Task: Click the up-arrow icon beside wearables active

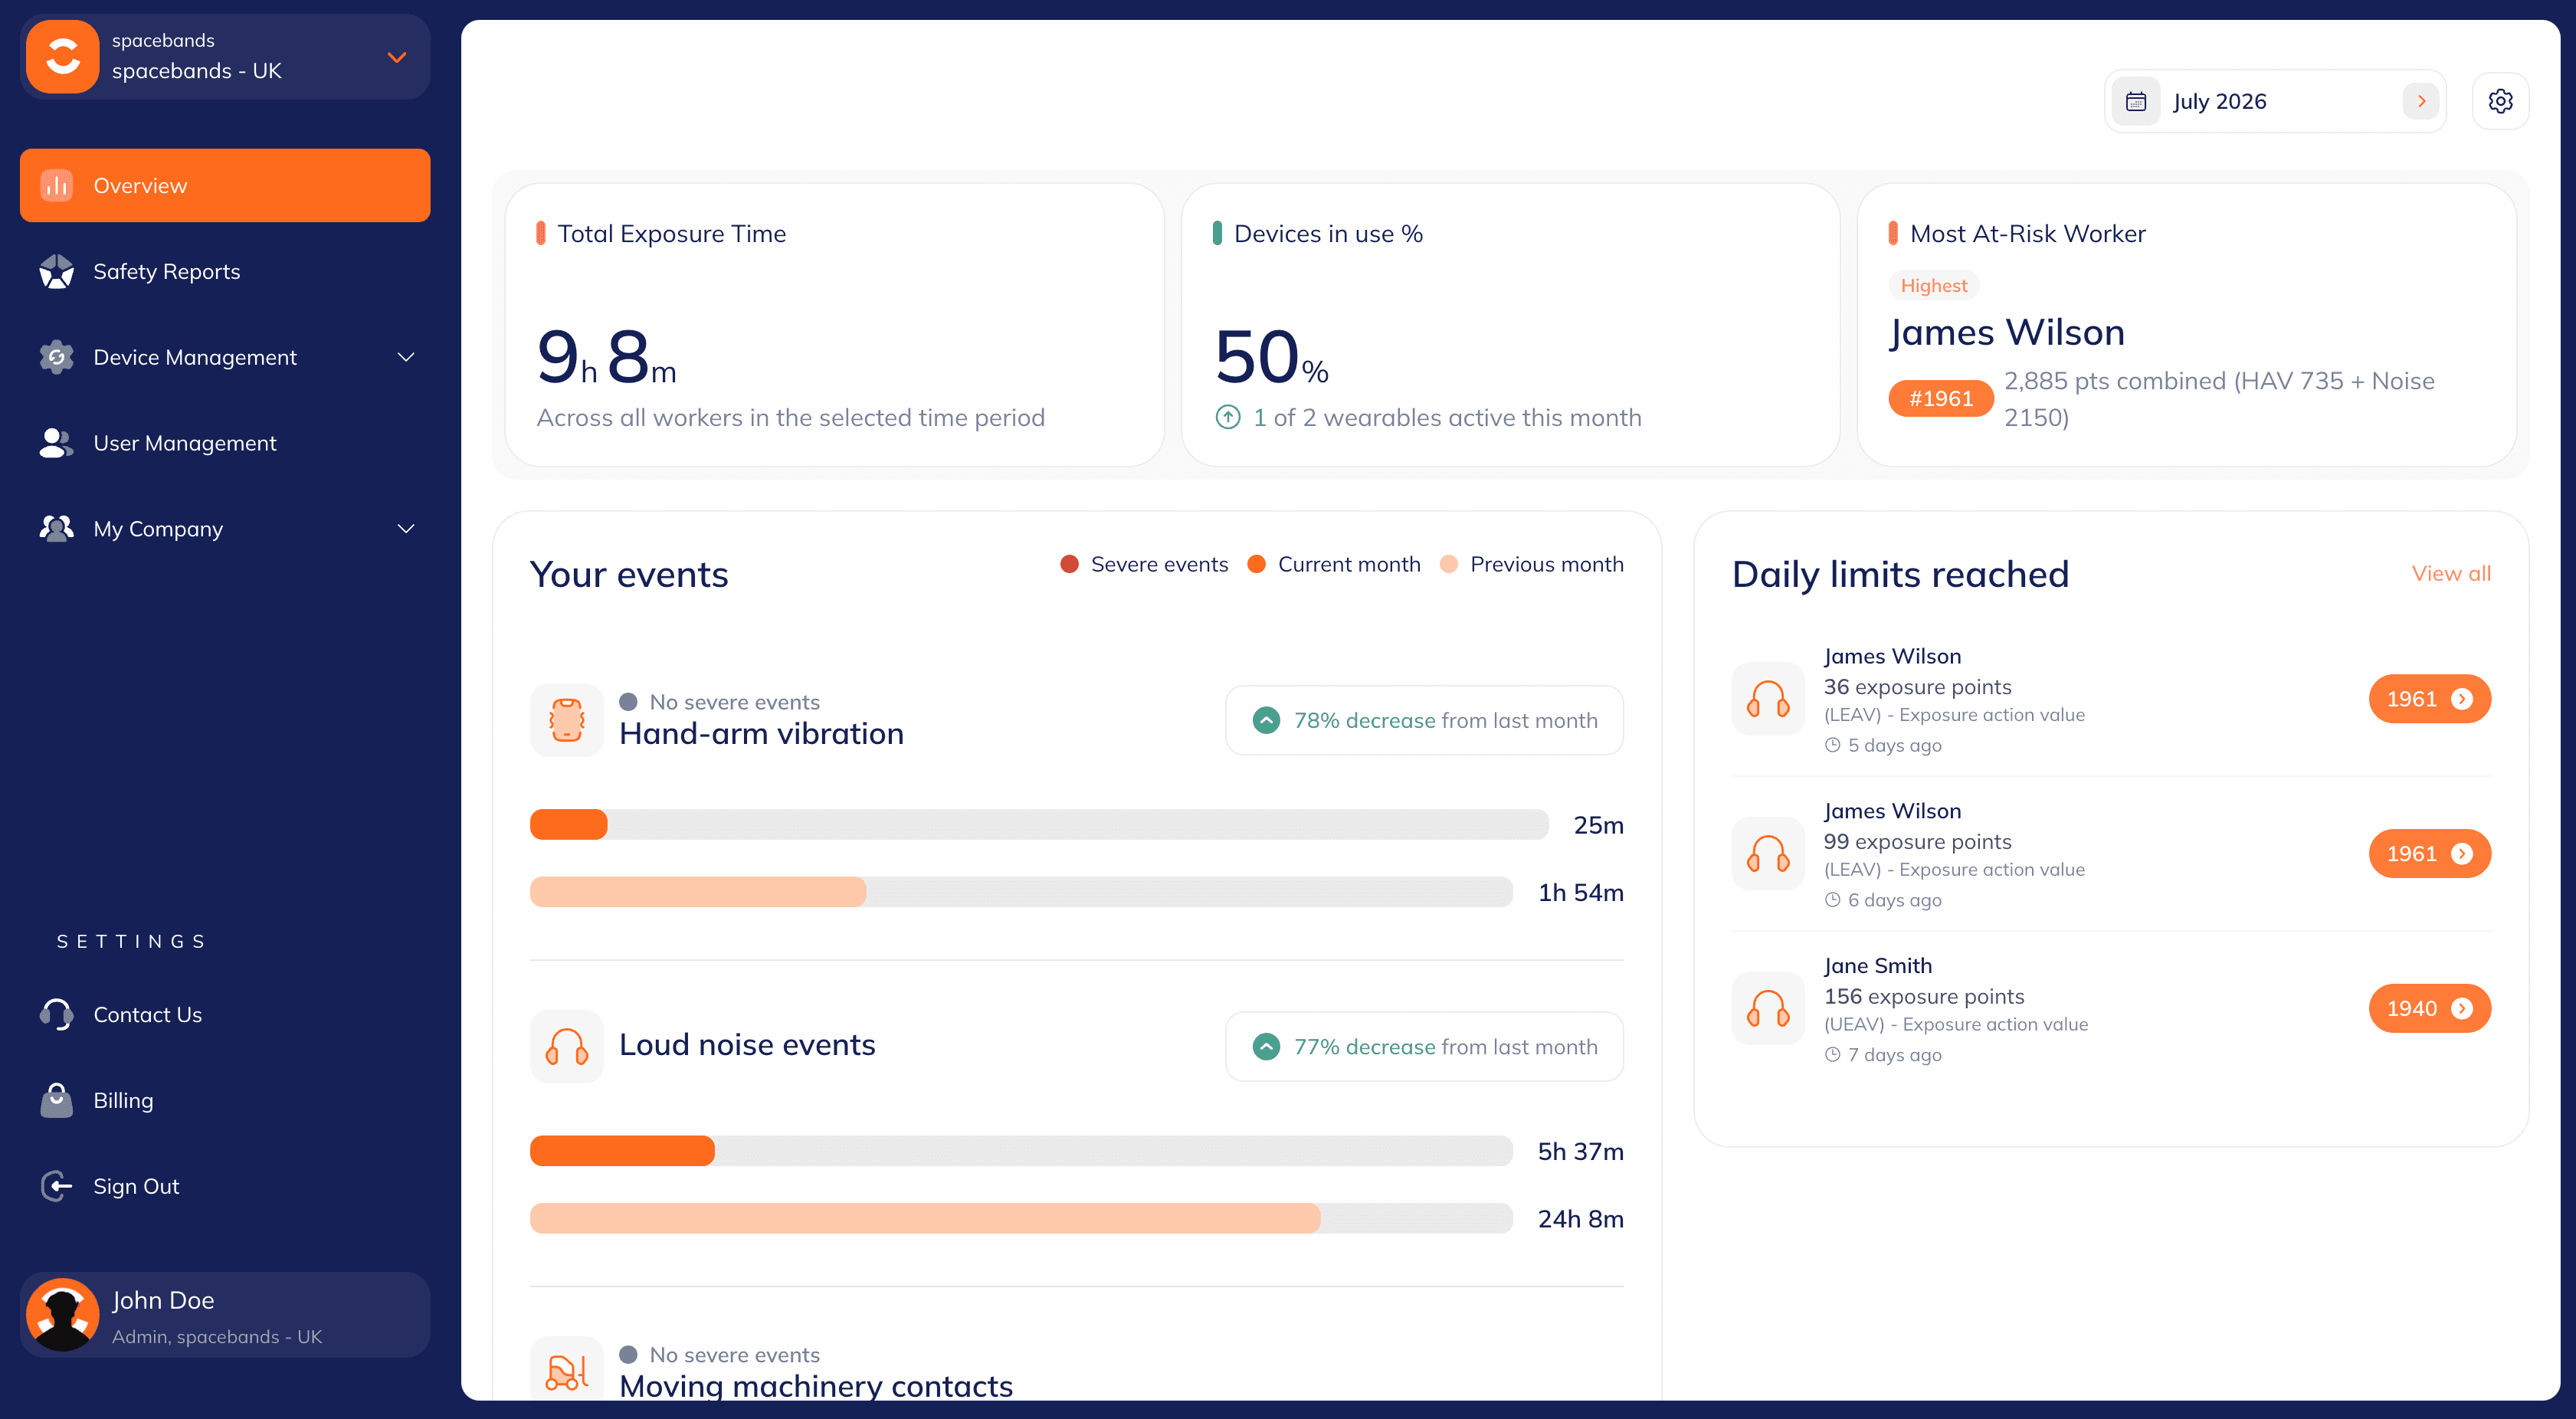Action: pyautogui.click(x=1228, y=417)
